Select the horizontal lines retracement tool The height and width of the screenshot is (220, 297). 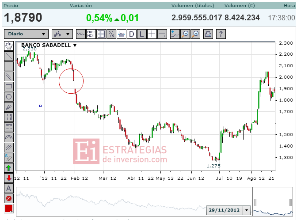coord(9,127)
